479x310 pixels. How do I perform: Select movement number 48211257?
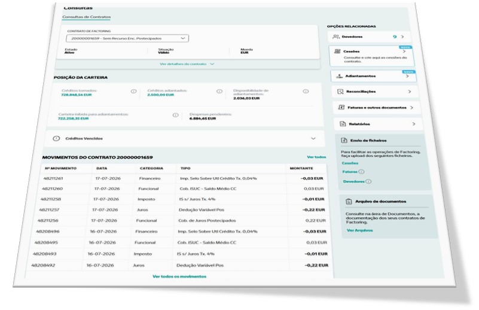(49, 210)
